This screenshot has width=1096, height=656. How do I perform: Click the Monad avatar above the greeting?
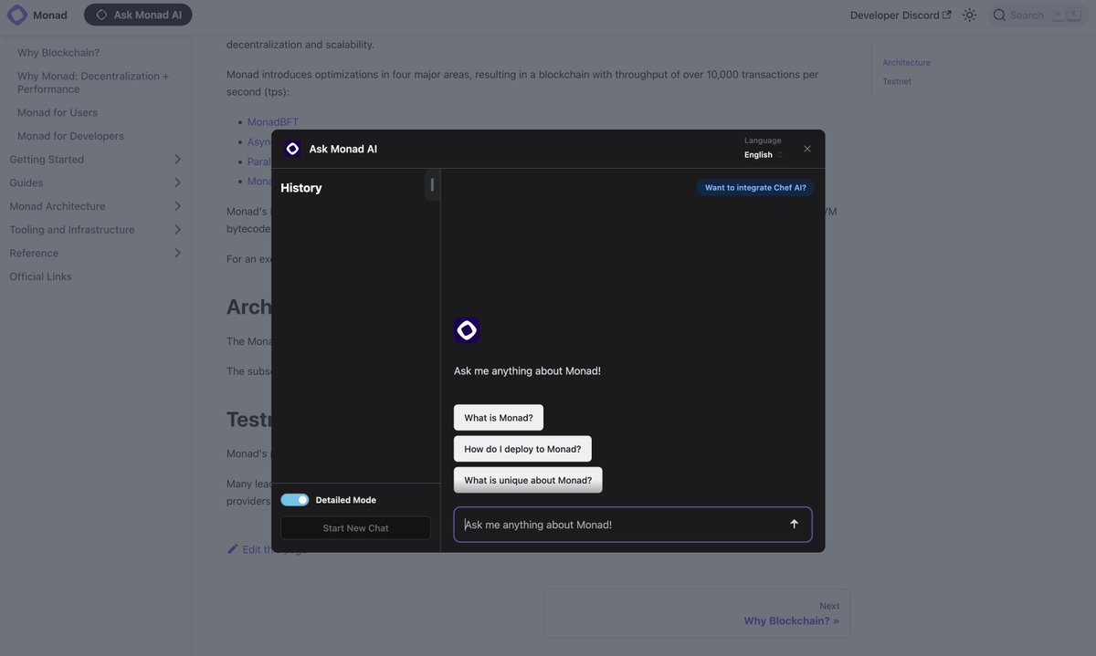pos(467,330)
